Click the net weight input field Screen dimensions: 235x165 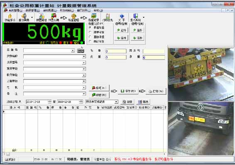[x=154, y=57]
